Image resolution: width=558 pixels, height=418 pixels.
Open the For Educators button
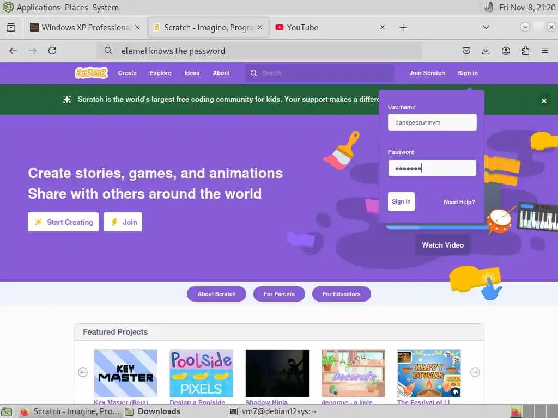point(341,294)
